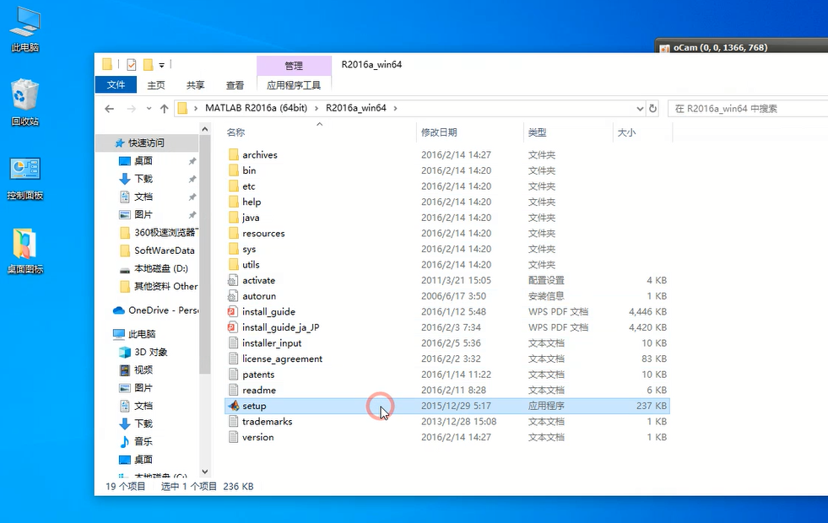828x523 pixels.
Task: Click the MATLAB R2016a (64bit) breadcrumb
Action: tap(256, 108)
